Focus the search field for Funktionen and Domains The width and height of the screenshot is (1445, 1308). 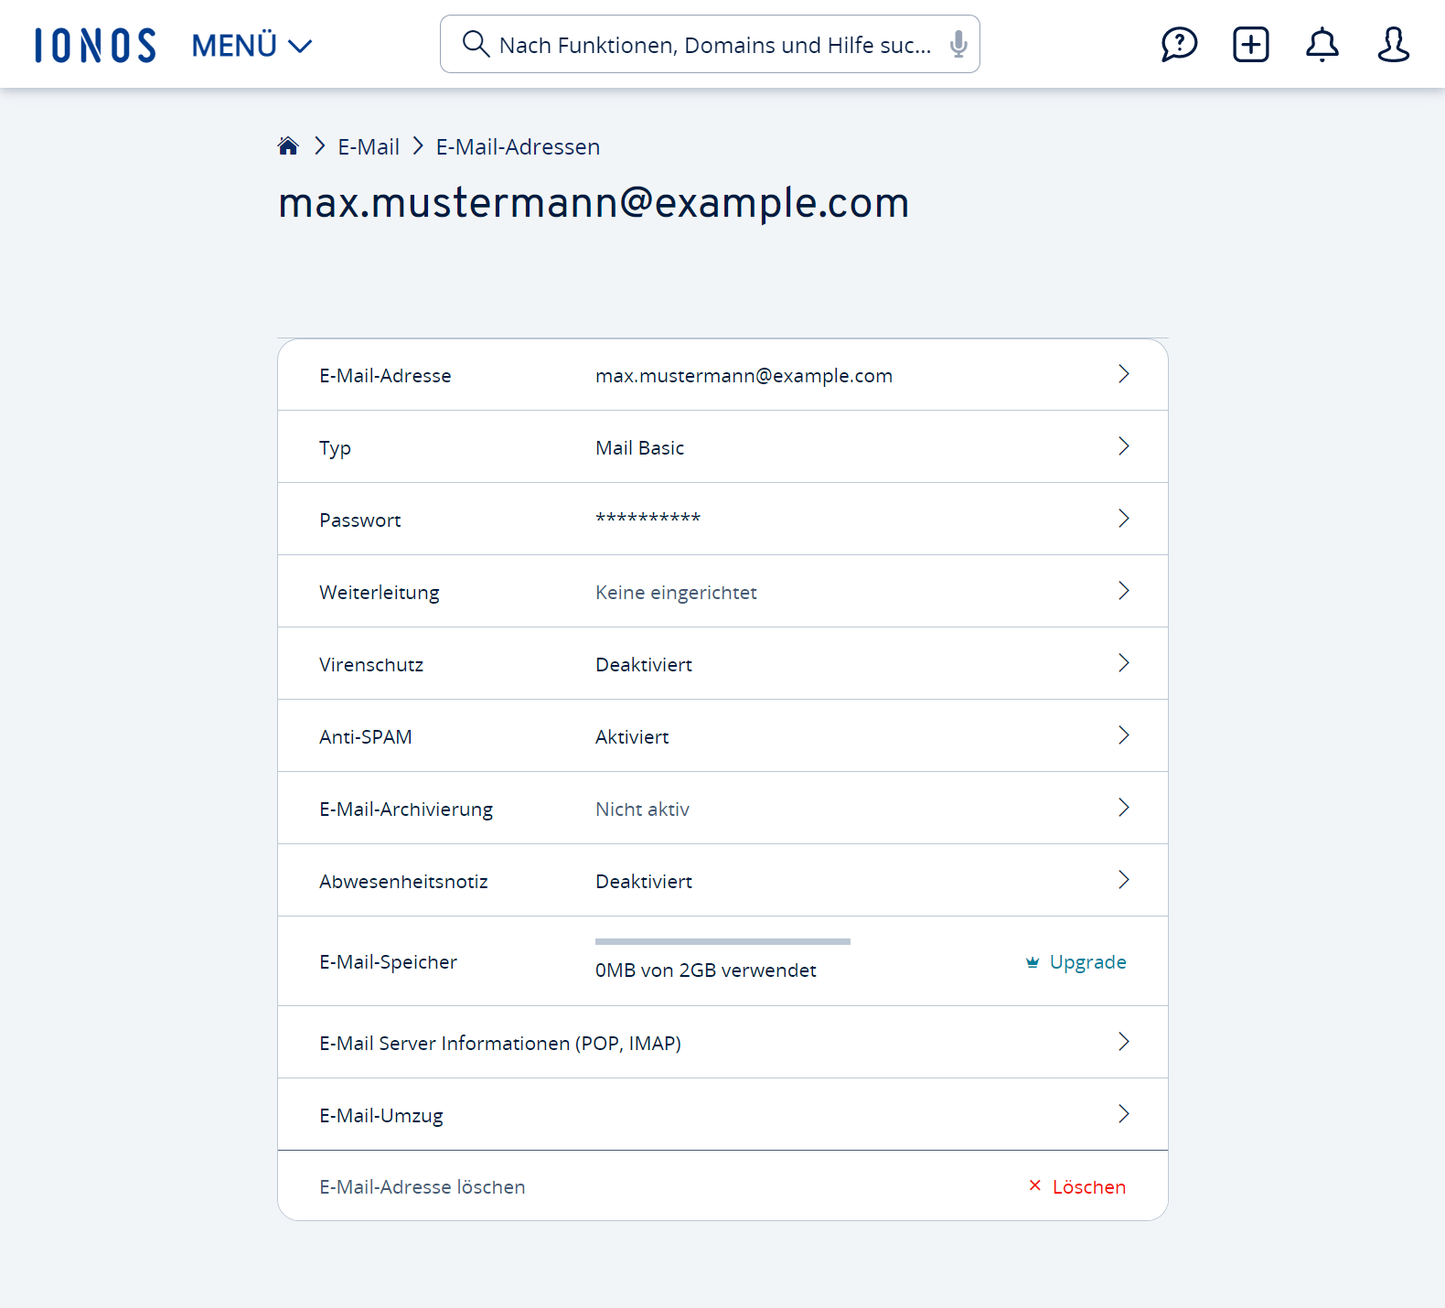point(710,44)
